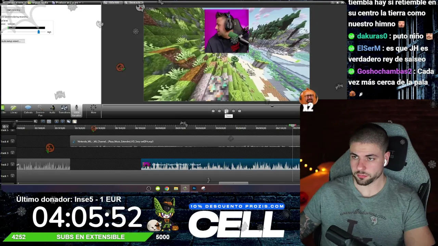Click the Record the screen button
The width and height of the screenshot is (438, 246).
(x=12, y=3)
